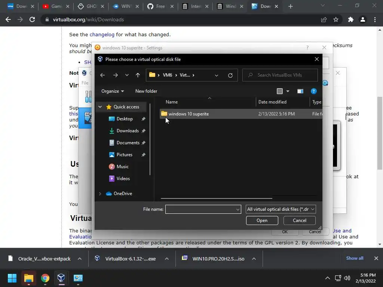Screen dimensions: 383x287
Task: Open WIN10.PRO.20H2 iso download options
Action: tap(254, 259)
